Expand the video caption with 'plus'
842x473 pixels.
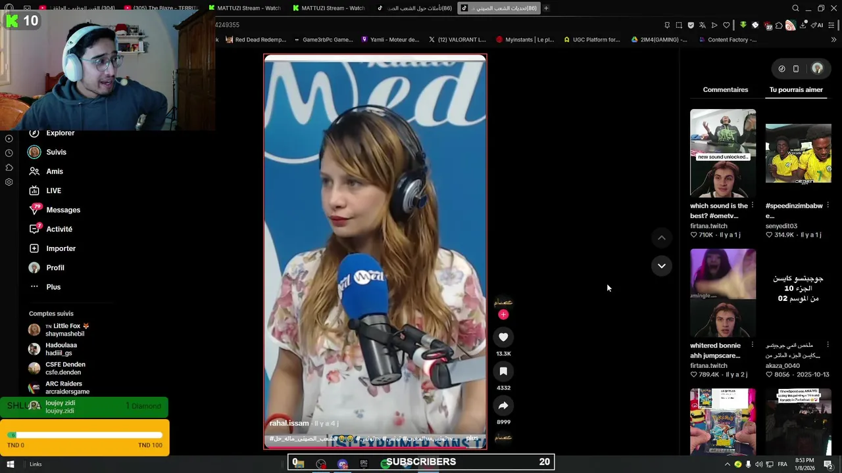point(472,438)
